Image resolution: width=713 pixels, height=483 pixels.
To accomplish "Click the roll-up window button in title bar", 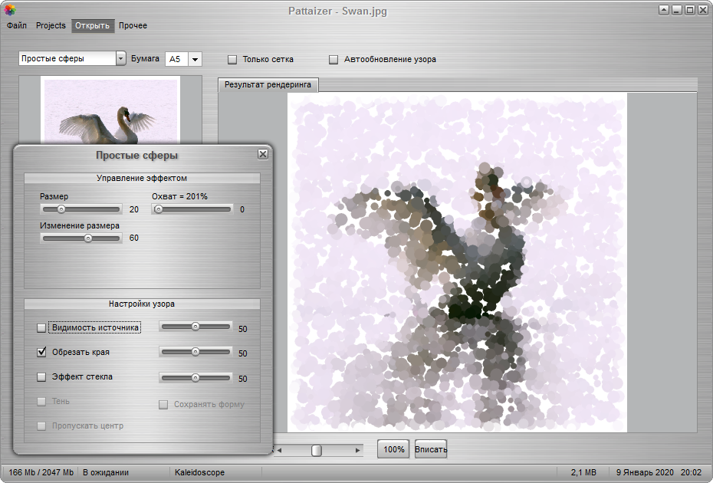I will click(664, 10).
